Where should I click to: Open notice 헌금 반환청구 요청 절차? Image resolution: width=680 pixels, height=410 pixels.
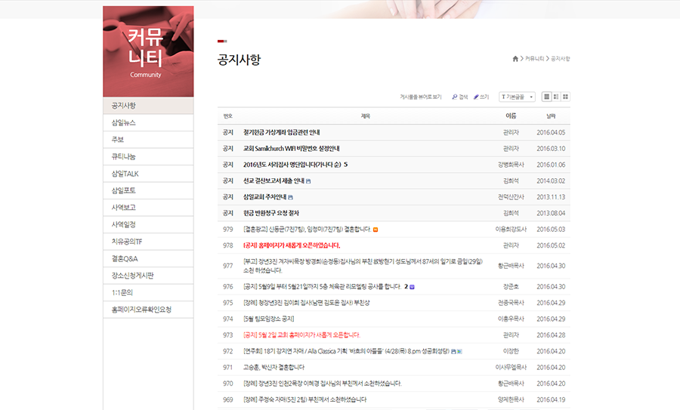coord(271,213)
